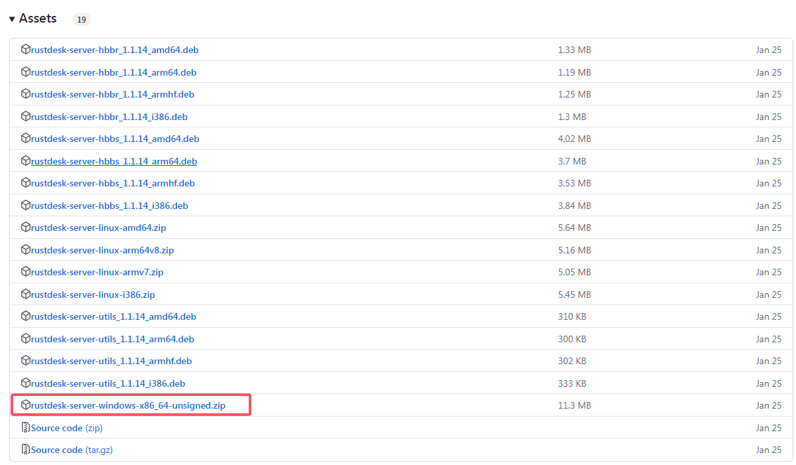The height and width of the screenshot is (465, 796).
Task: Click the 1.25 MB file size
Action: [574, 94]
